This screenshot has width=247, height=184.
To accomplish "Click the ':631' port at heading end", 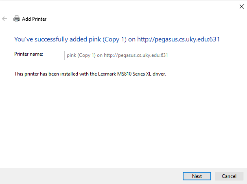I will (214, 39).
